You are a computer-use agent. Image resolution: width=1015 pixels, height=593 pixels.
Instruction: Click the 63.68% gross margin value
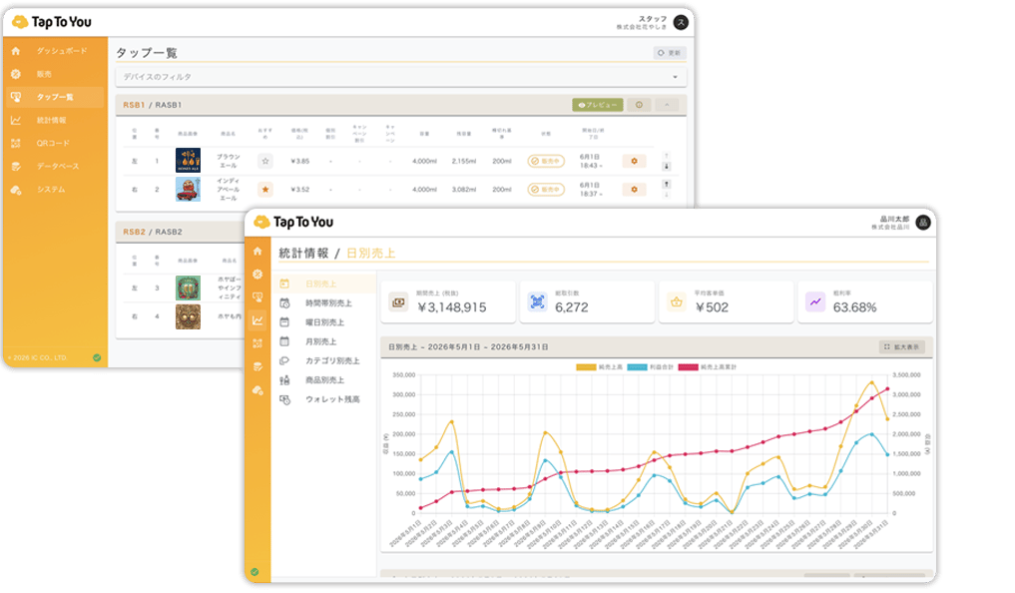point(854,307)
